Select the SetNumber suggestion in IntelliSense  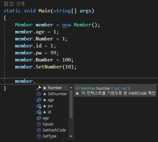pos(53,94)
